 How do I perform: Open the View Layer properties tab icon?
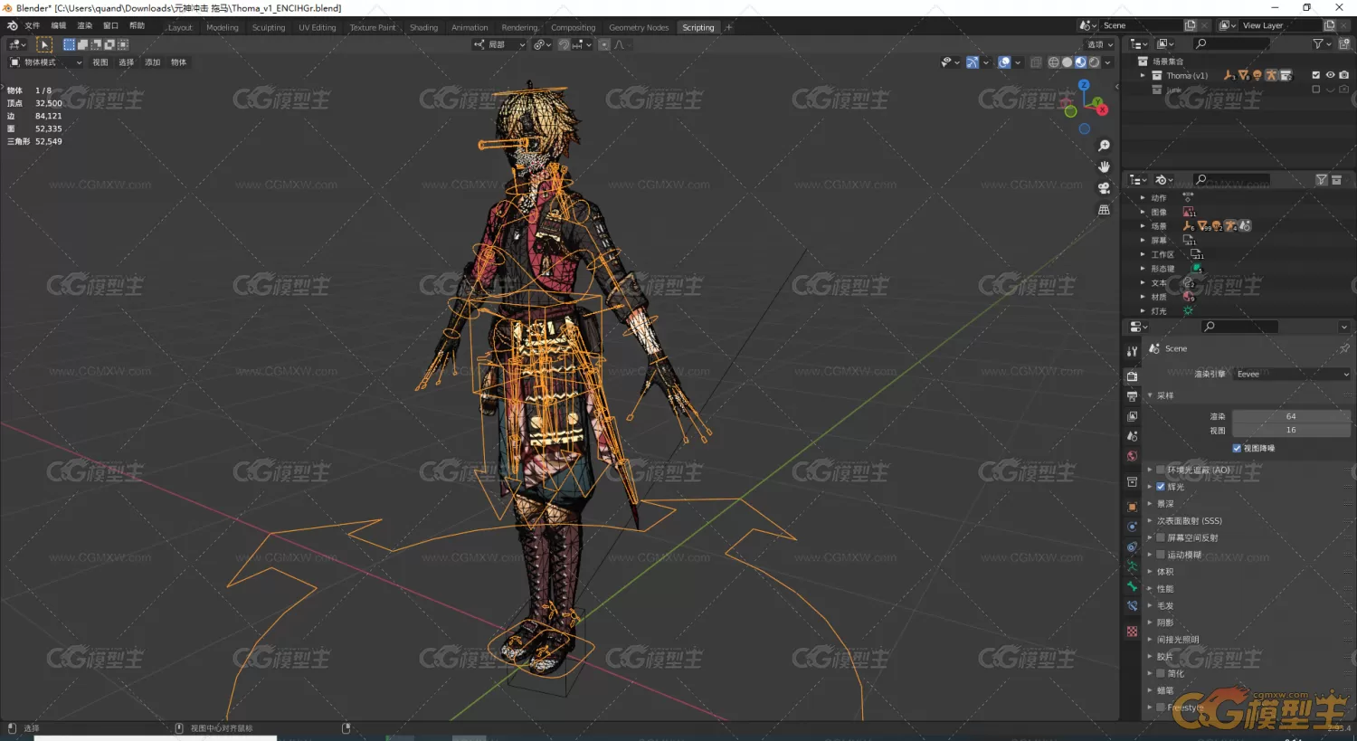1132,416
